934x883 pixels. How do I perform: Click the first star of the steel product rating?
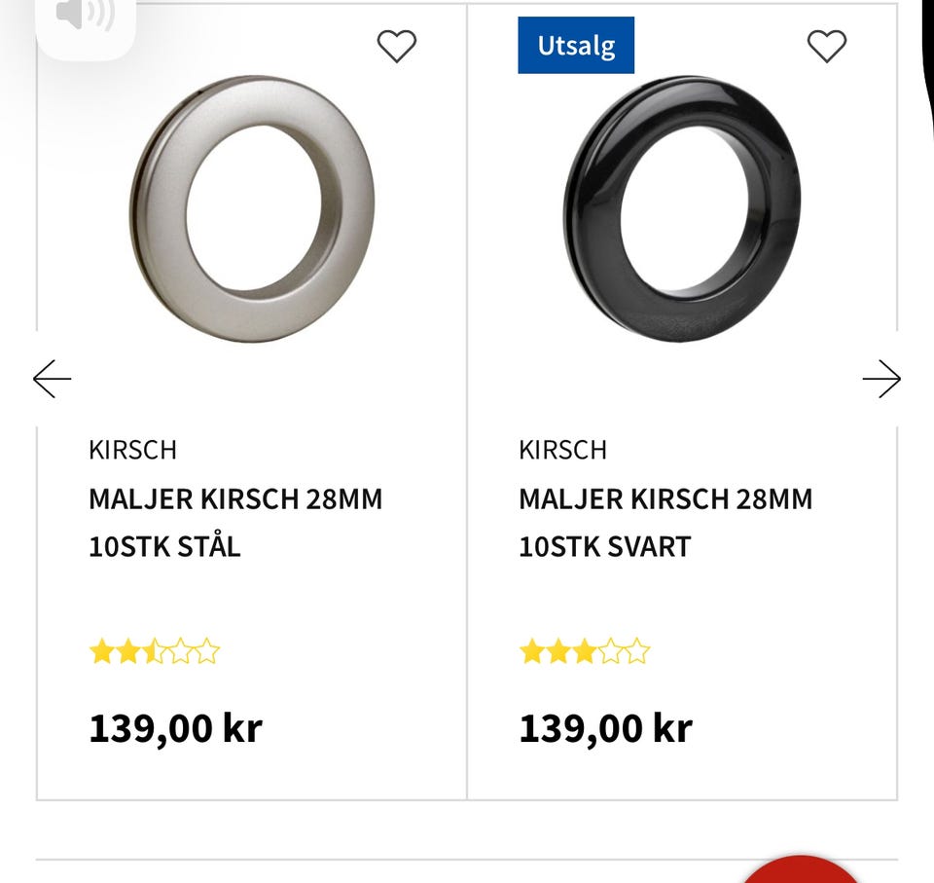pyautogui.click(x=102, y=651)
